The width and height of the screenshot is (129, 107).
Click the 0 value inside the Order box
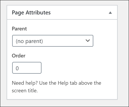pyautogui.click(x=17, y=68)
